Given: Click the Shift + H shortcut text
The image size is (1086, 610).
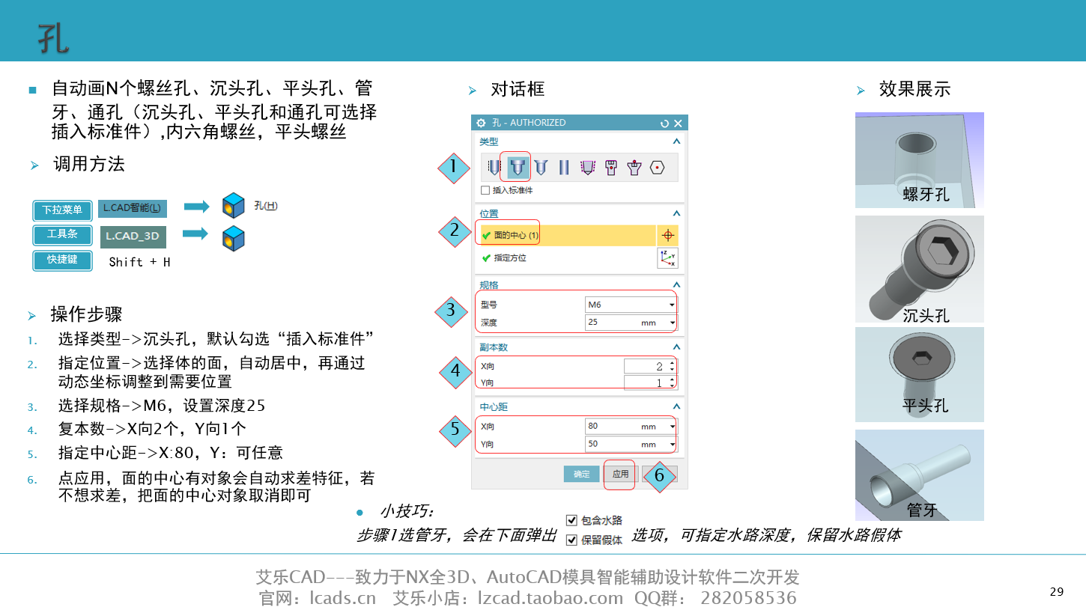Looking at the screenshot, I should tap(139, 262).
